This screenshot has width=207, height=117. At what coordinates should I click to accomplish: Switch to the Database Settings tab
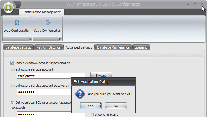coord(18,47)
